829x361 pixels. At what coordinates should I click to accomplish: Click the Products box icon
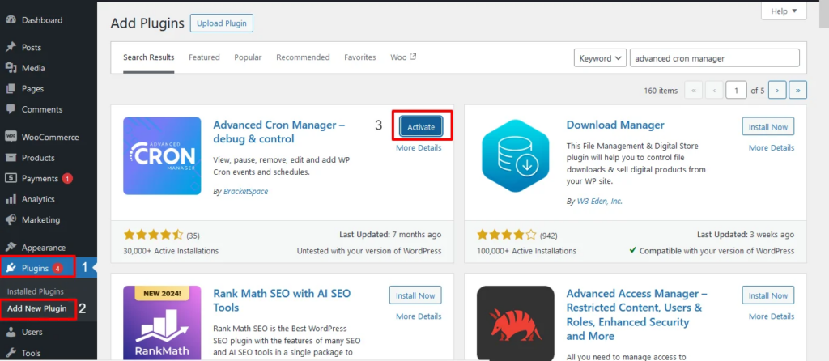point(11,158)
